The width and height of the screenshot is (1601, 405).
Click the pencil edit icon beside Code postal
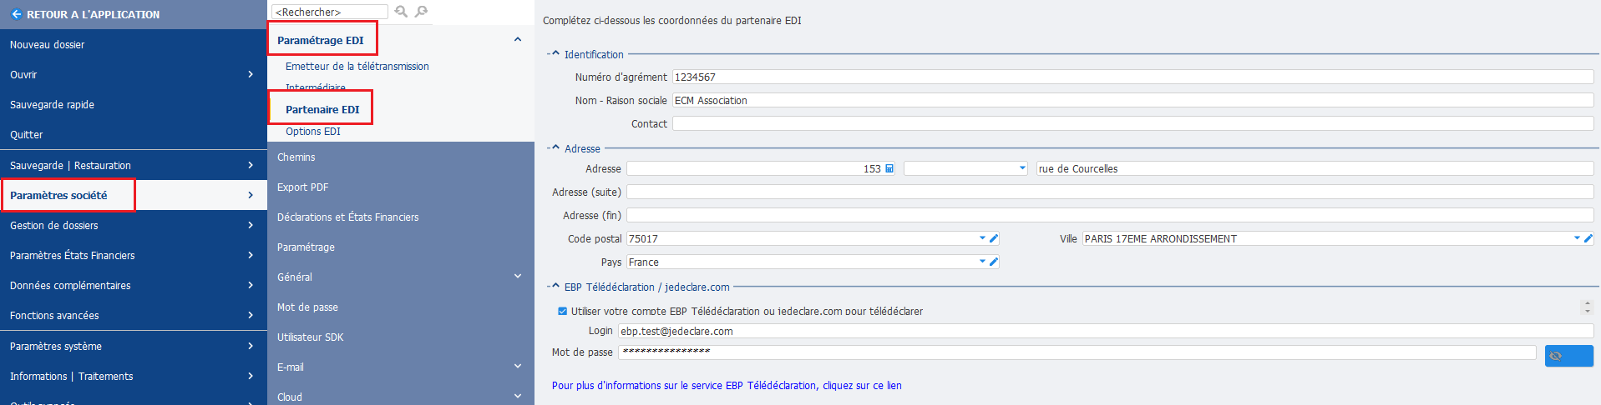pos(994,238)
